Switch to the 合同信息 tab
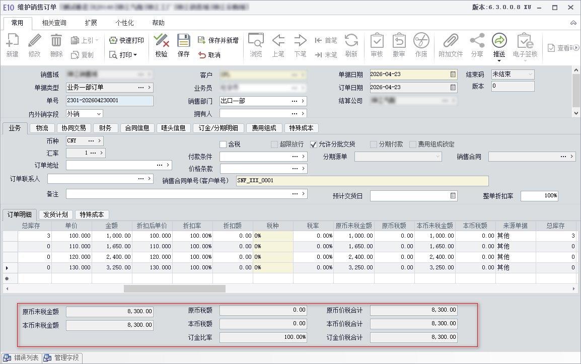 137,128
